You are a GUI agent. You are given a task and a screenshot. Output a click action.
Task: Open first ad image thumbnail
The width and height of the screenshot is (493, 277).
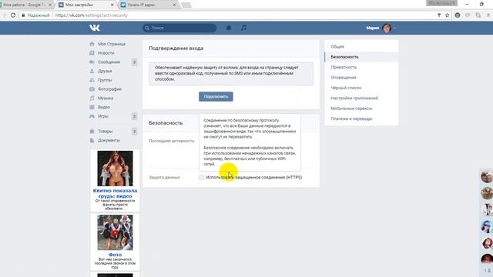coord(115,169)
